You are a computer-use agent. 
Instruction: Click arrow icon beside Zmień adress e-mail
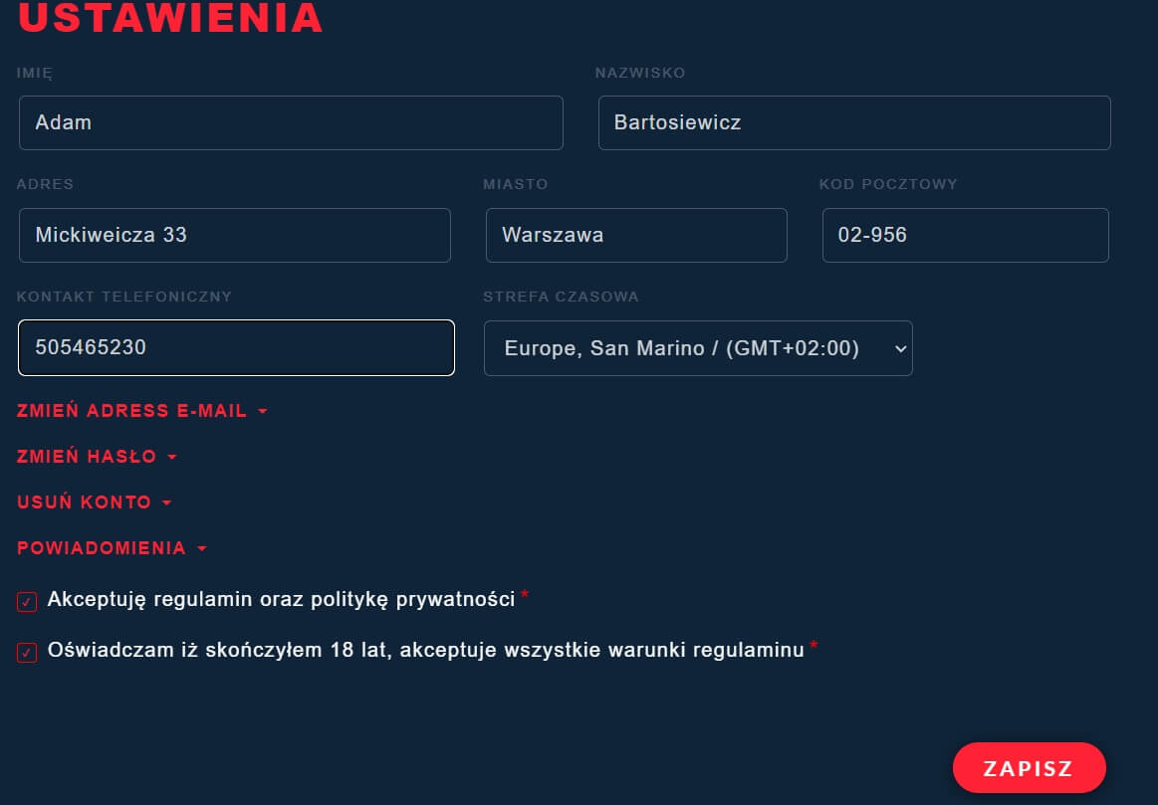pyautogui.click(x=263, y=412)
